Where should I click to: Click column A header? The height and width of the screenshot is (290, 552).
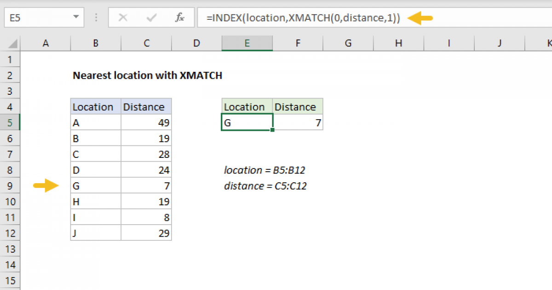click(x=46, y=43)
